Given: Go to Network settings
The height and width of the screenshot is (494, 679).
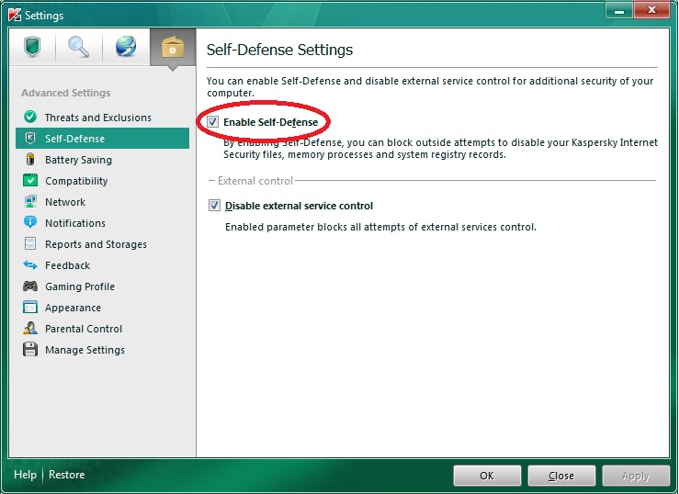Looking at the screenshot, I should click(102, 202).
